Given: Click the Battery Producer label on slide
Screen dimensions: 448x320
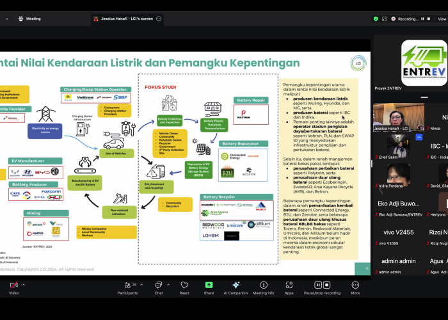Looking at the screenshot, I should pos(33,184).
